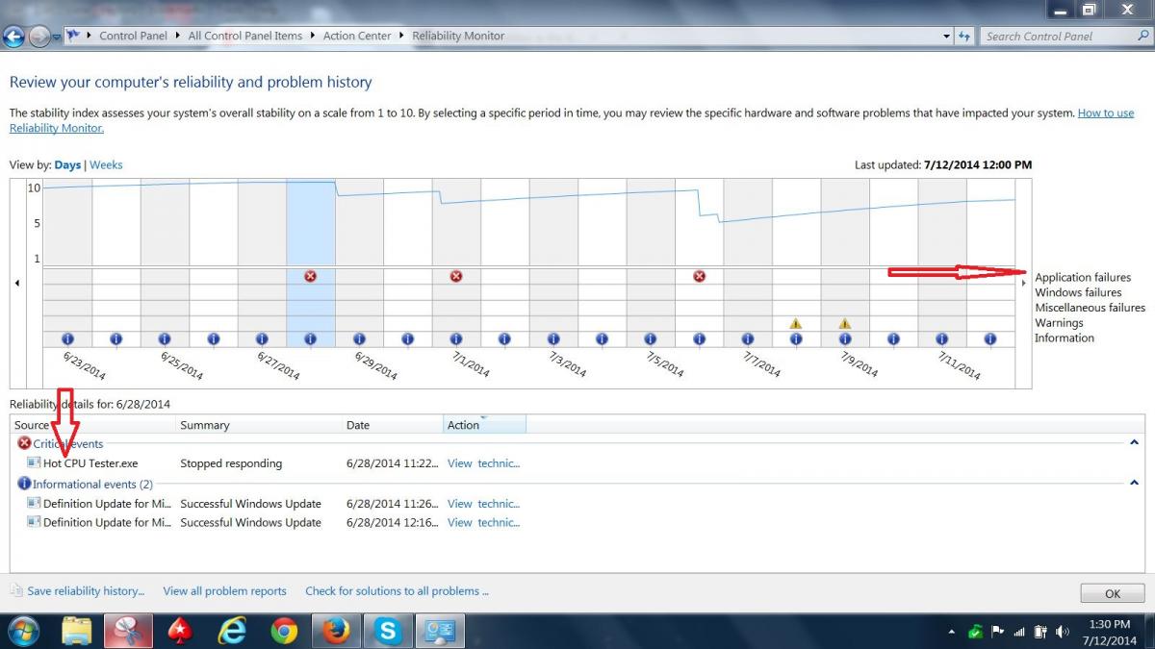This screenshot has width=1155, height=649.
Task: Open How to use Reliability Monitor link
Action: coord(1106,112)
